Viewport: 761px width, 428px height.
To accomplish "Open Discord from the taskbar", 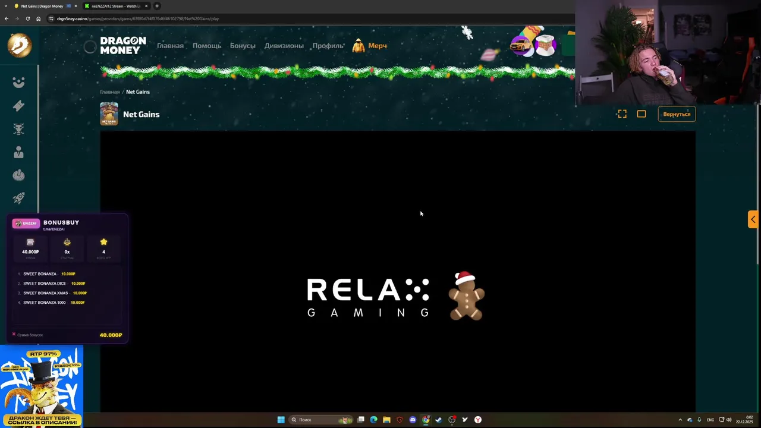I will pyautogui.click(x=413, y=420).
